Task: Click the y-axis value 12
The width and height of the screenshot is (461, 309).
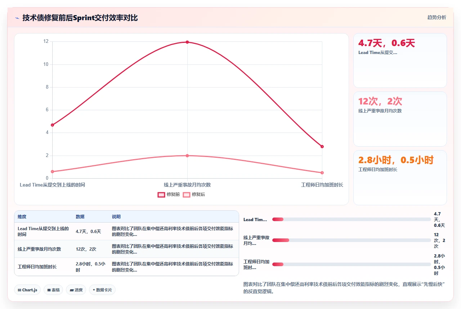Action: coord(46,41)
